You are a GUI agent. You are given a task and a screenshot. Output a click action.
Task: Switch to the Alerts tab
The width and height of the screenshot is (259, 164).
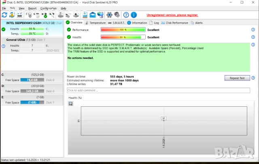[x=197, y=23]
